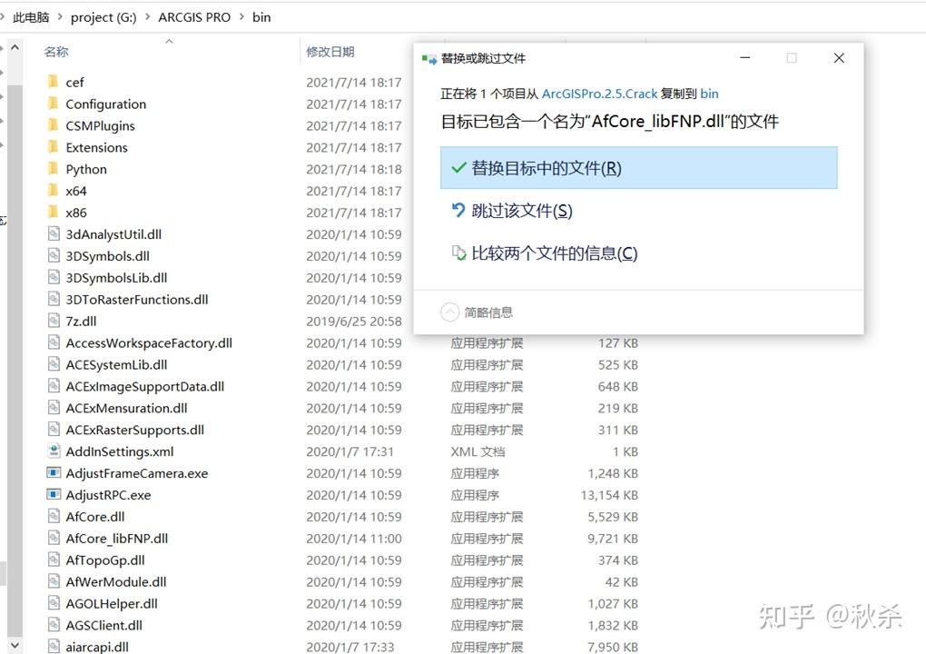
Task: Select the file name AfWerModule.dll
Action: (x=116, y=582)
